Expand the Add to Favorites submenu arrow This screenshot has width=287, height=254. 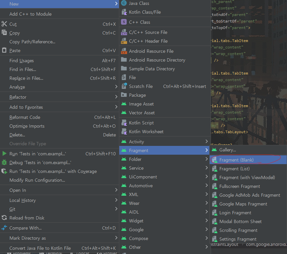click(x=116, y=107)
